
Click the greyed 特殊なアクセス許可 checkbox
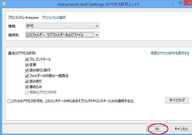27,92
